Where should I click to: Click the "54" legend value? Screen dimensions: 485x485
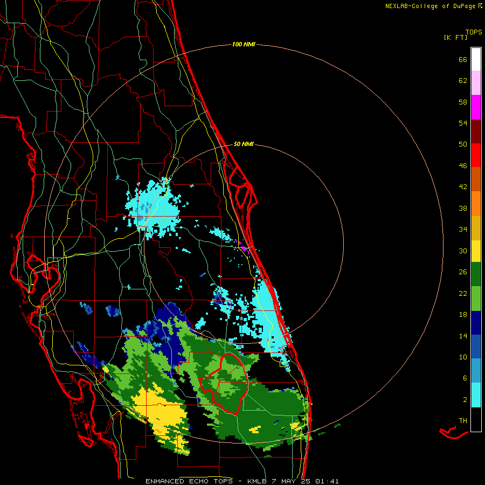click(463, 123)
